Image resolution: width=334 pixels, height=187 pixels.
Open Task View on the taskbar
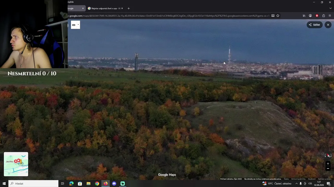[x=63, y=184]
